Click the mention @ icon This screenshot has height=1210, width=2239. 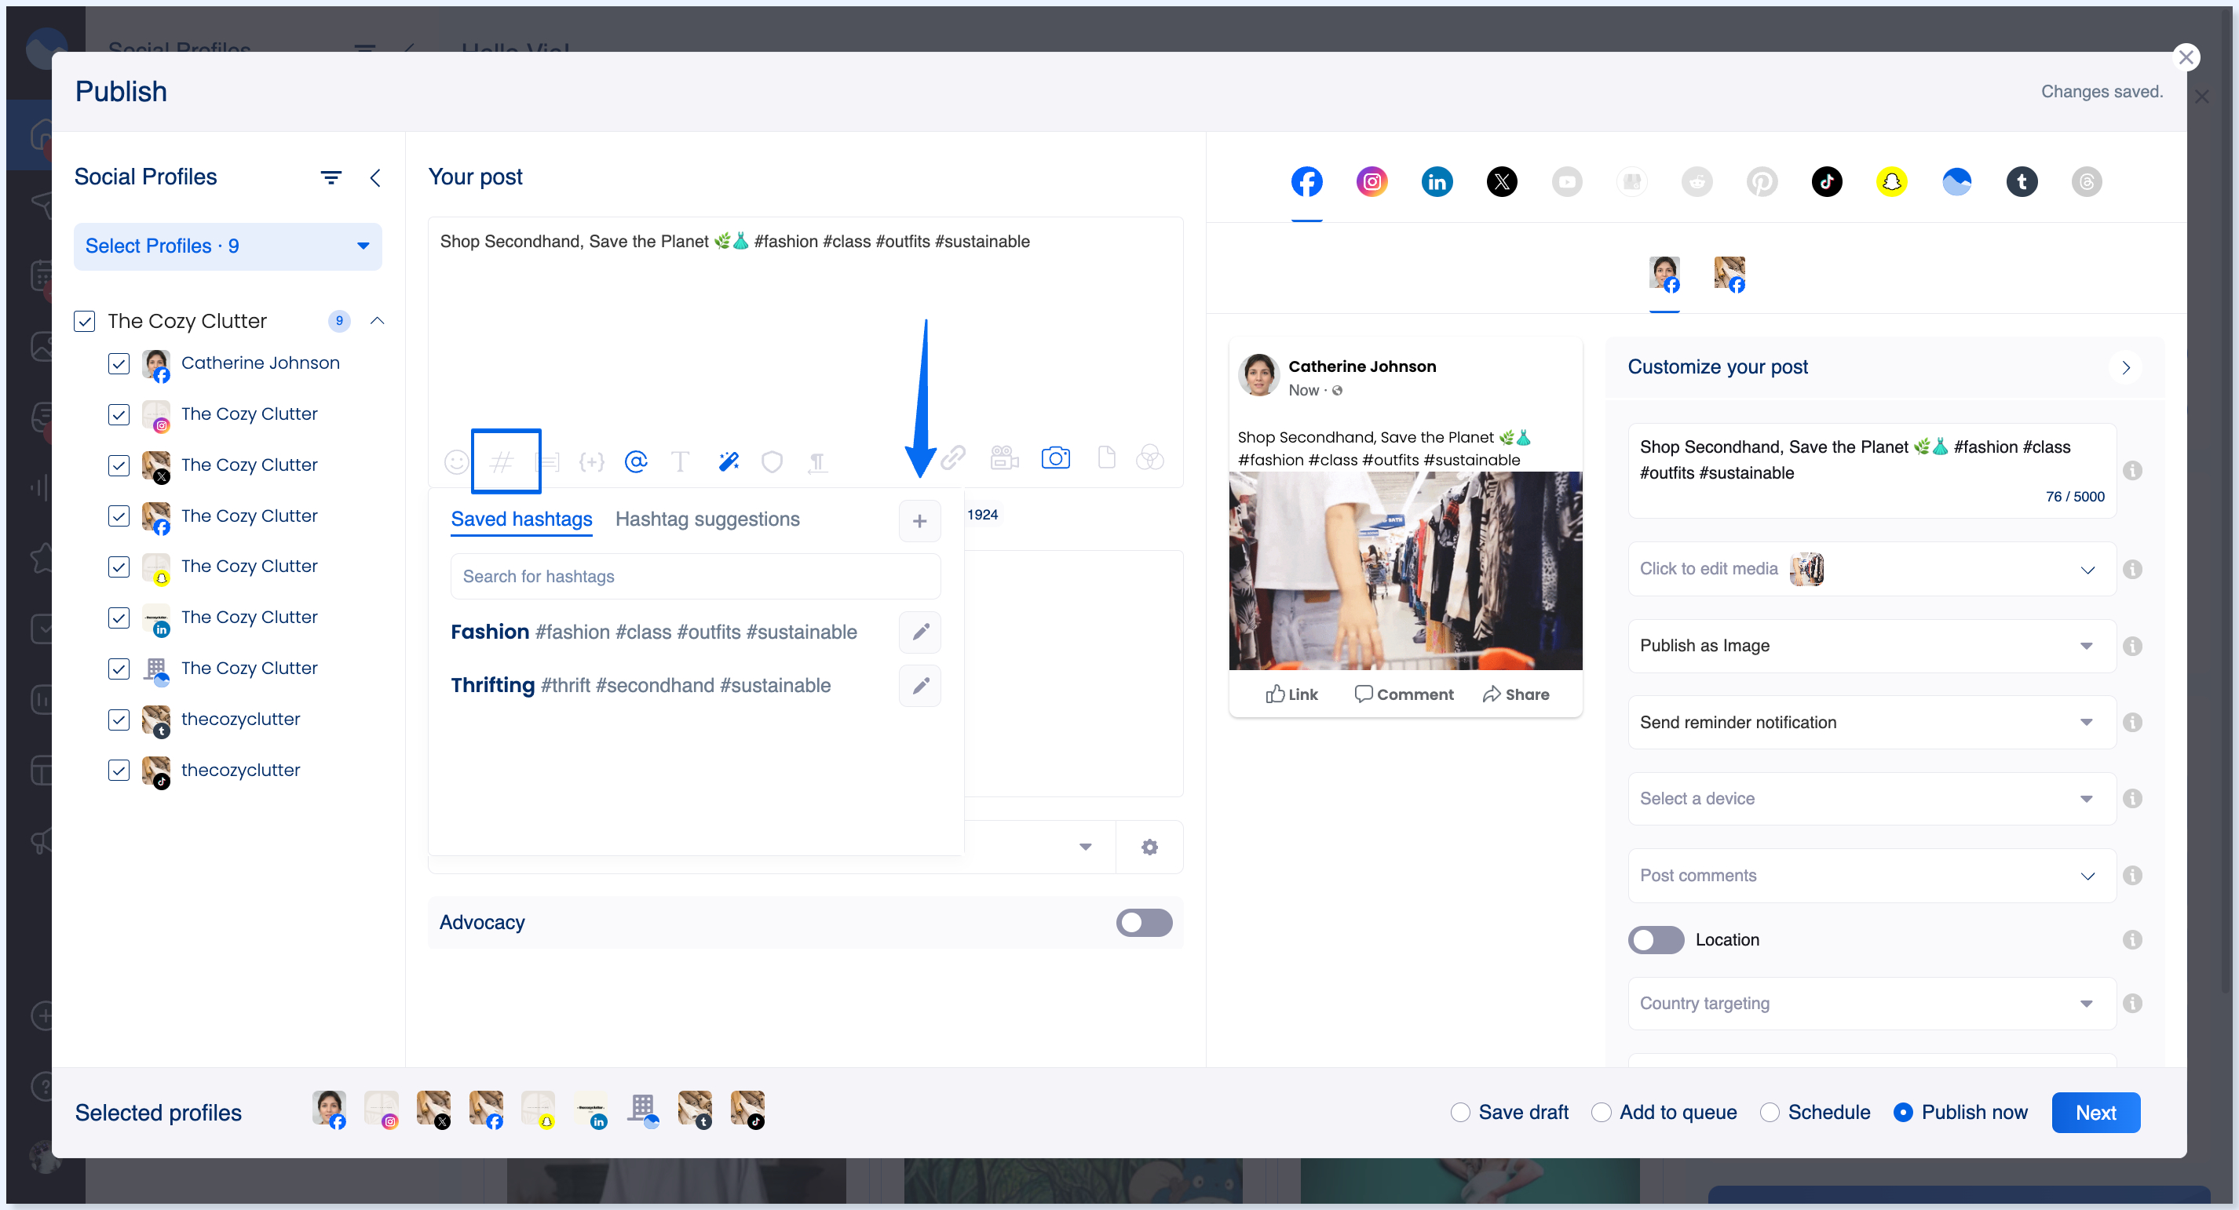[636, 461]
